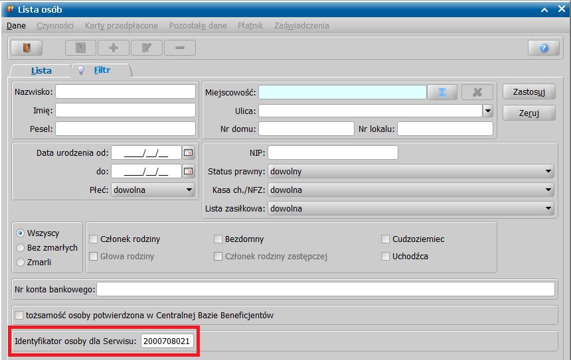Open the Płatnik menu
Screen dimensions: 571x360
pos(250,25)
